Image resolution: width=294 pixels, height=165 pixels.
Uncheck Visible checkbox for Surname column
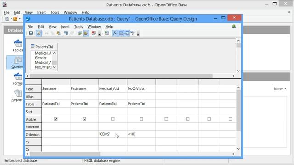[56, 119]
